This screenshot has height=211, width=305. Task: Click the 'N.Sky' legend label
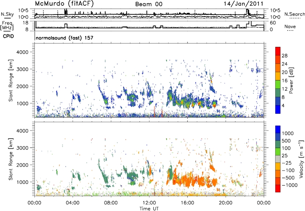[7, 14]
